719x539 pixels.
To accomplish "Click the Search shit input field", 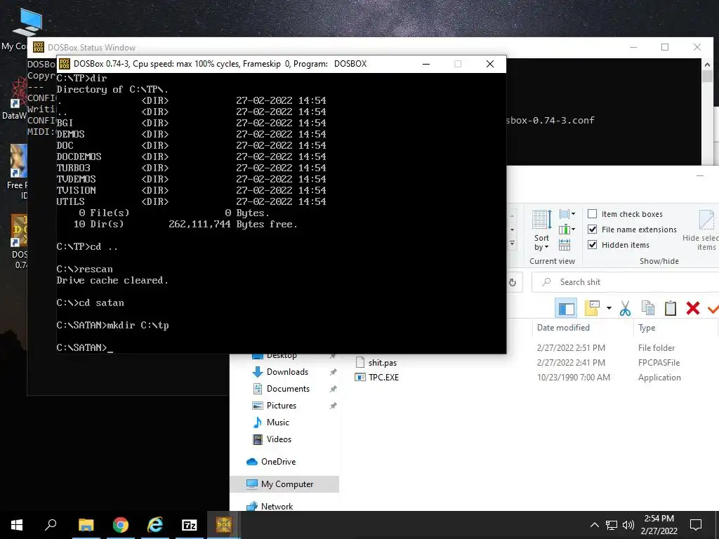I will coord(626,282).
